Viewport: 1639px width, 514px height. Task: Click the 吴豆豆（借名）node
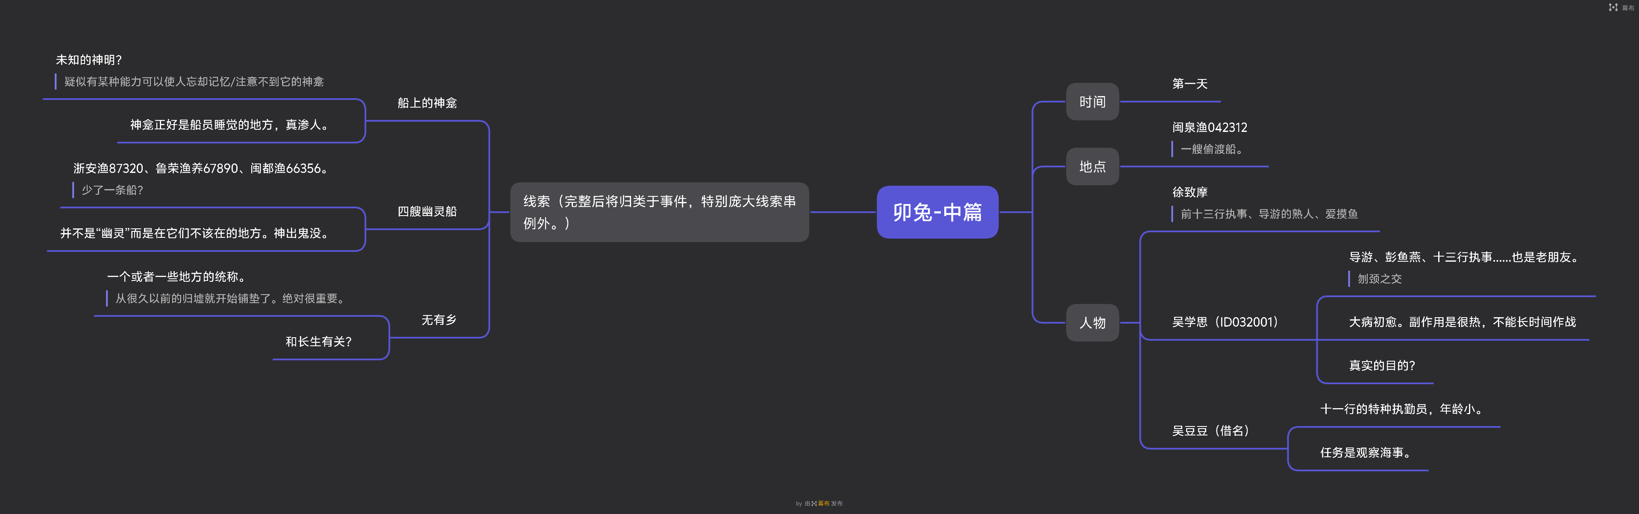click(1210, 431)
